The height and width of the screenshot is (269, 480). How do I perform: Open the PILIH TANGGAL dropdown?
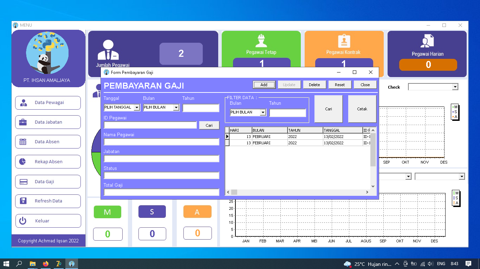click(137, 108)
